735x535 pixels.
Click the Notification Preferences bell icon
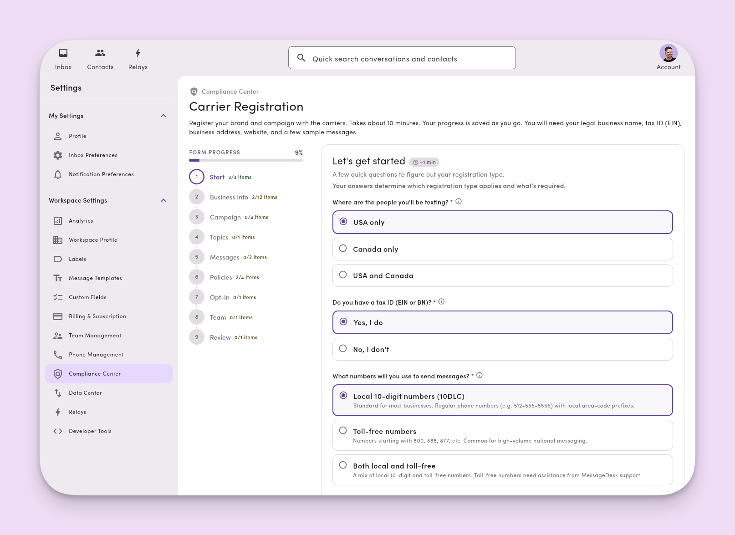[58, 174]
